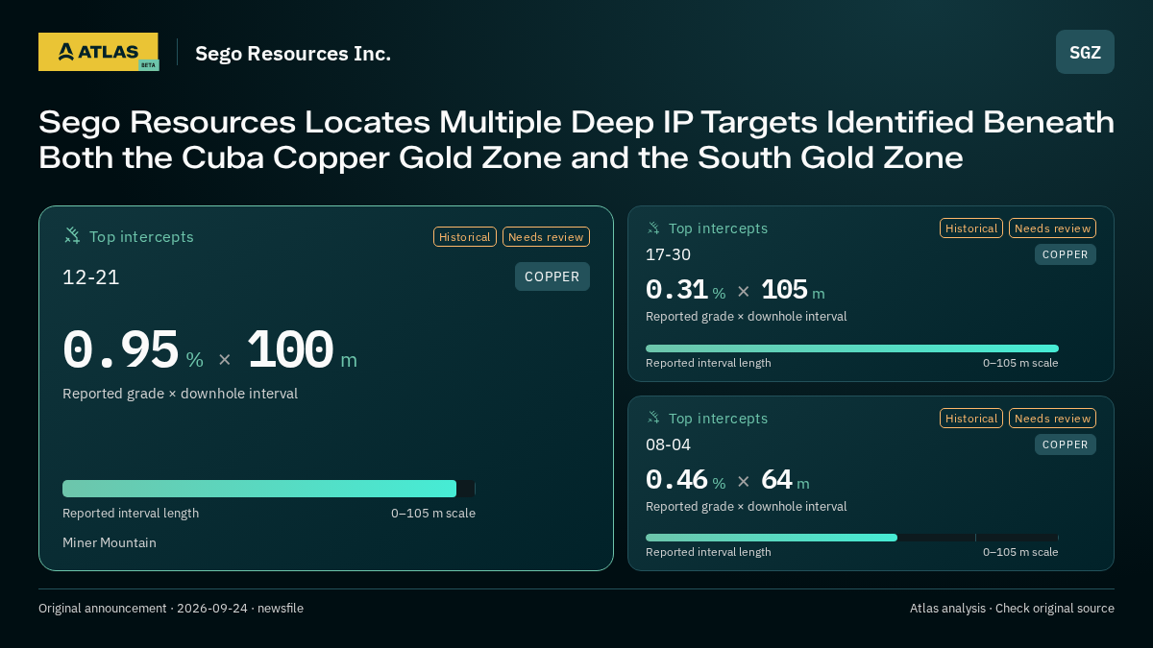Click the Historical badge on the 08-04 card
The image size is (1153, 648).
tap(971, 419)
